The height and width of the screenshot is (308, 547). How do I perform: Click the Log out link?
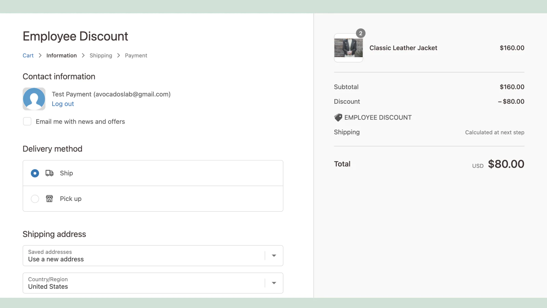click(x=63, y=104)
